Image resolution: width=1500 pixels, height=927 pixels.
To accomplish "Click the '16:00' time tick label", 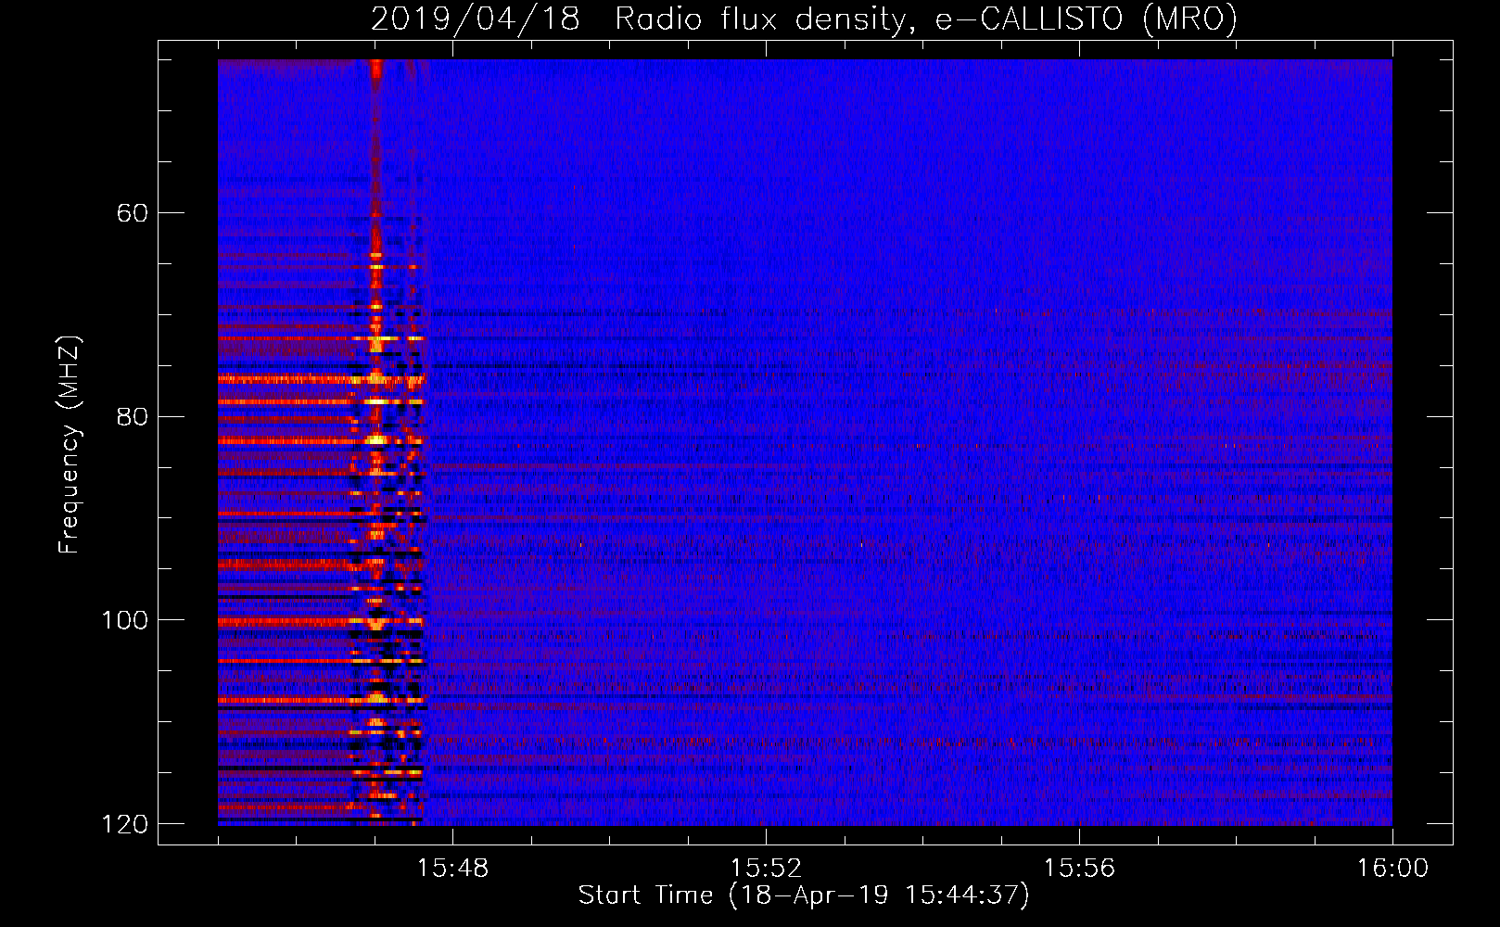I will point(1392,869).
